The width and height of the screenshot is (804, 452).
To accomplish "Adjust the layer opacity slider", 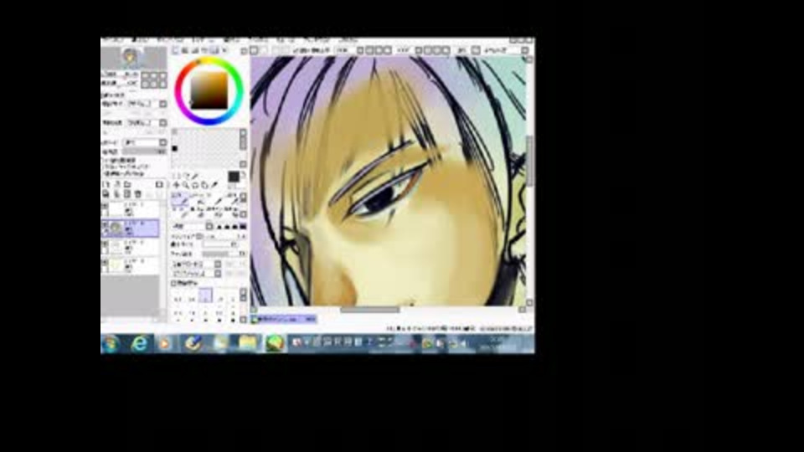I will point(143,152).
